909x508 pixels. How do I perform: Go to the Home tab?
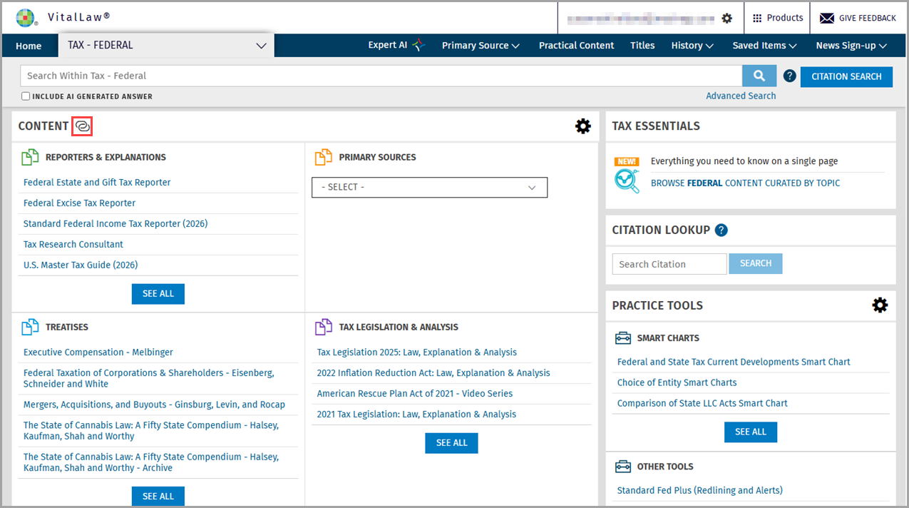[x=29, y=46]
